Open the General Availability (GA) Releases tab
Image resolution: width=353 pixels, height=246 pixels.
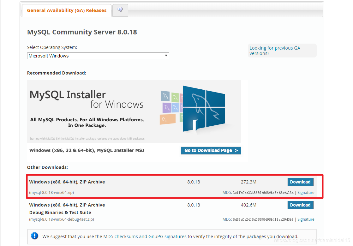click(67, 10)
